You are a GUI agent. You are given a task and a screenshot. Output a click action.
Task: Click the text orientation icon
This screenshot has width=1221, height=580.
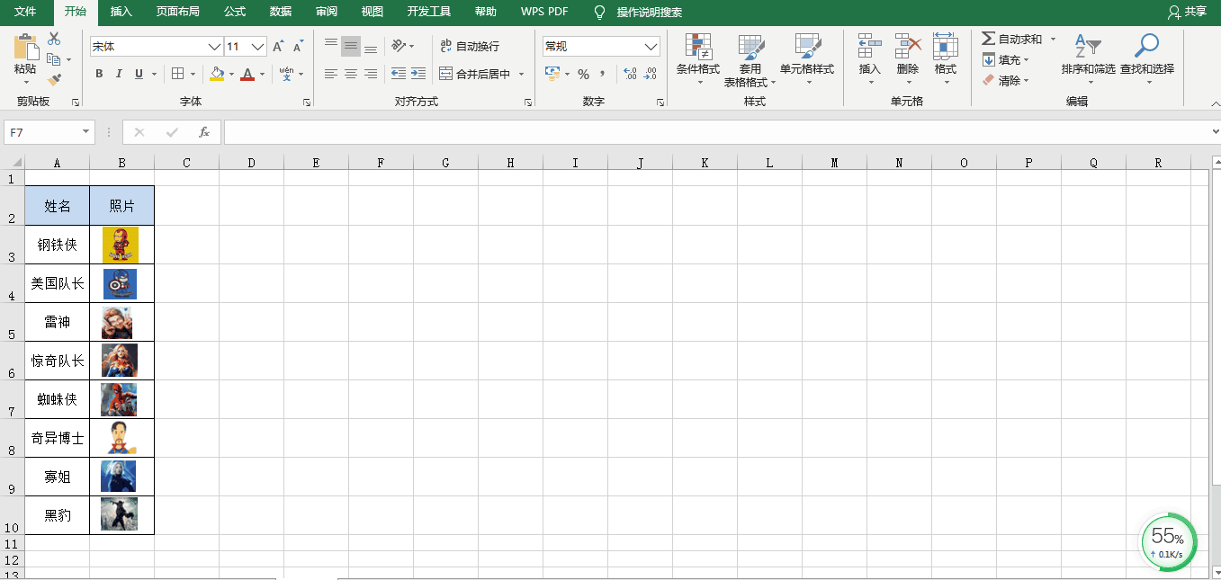point(399,45)
